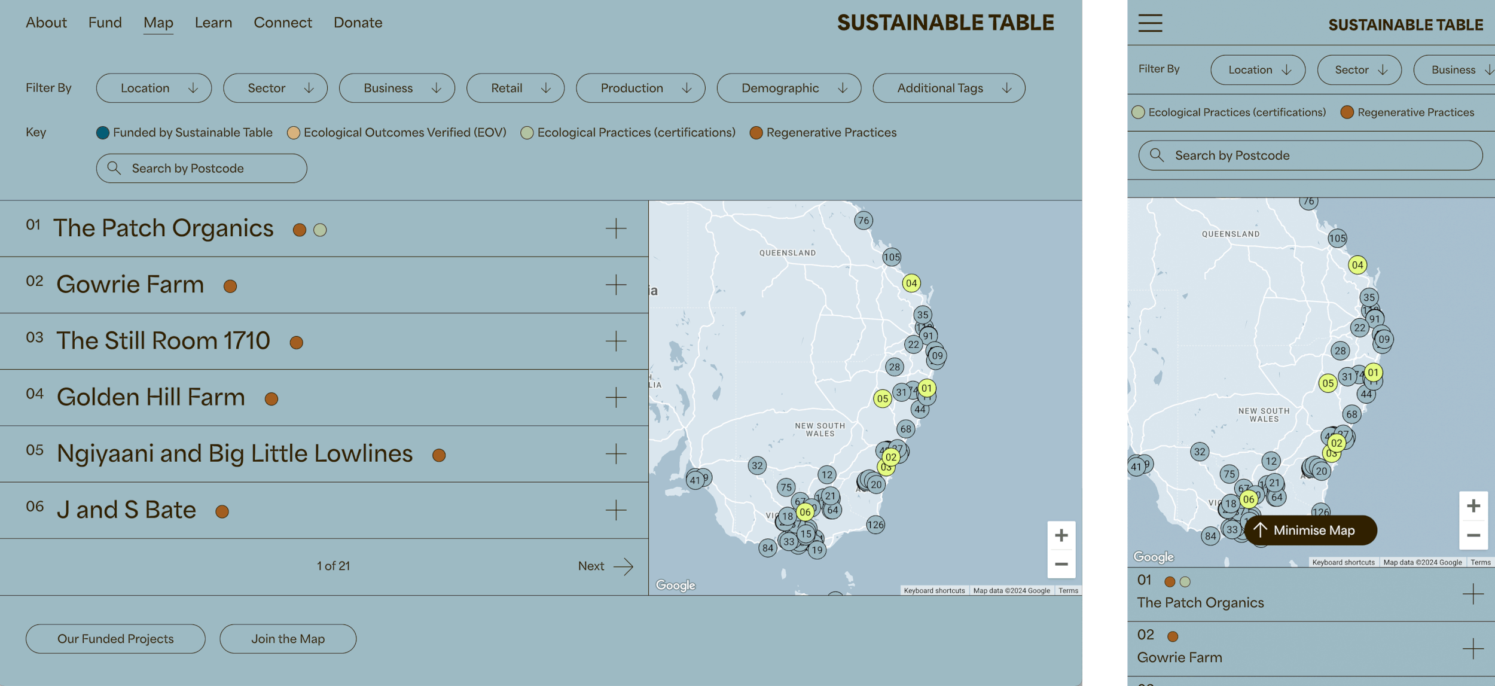1495x686 pixels.
Task: Click map marker 76 in Queensland
Action: (863, 221)
